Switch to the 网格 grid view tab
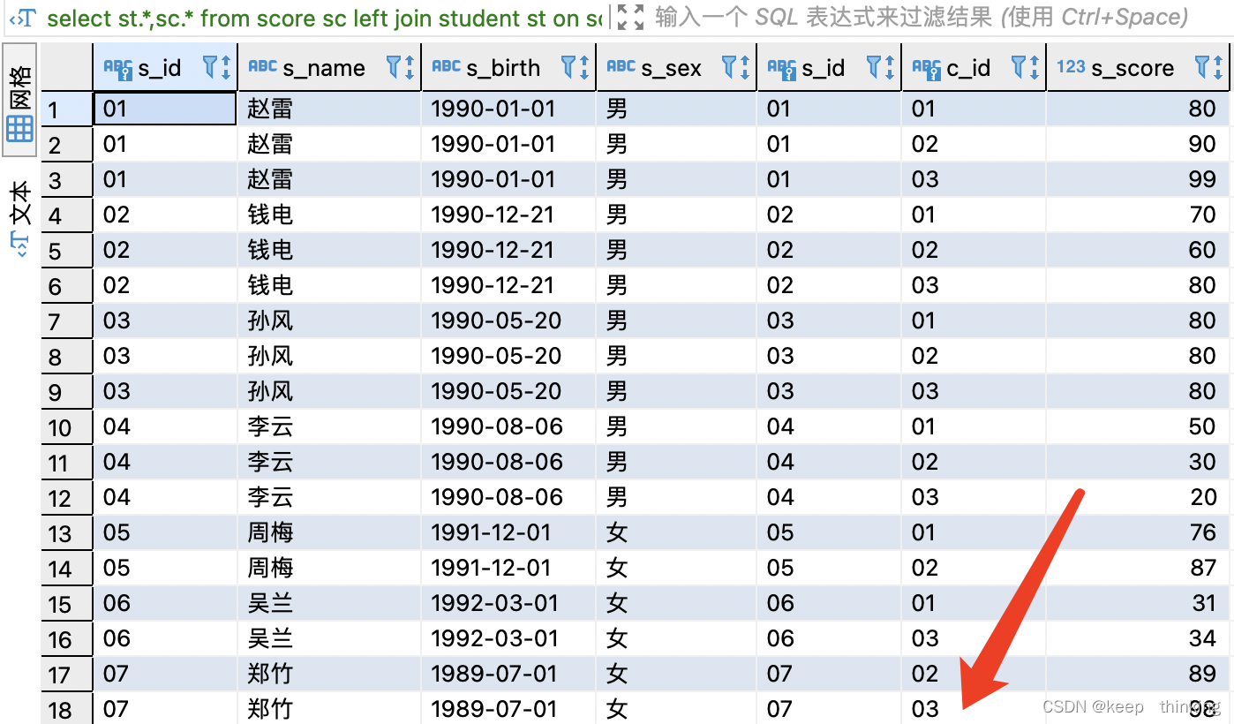The height and width of the screenshot is (724, 1234). coord(20,99)
